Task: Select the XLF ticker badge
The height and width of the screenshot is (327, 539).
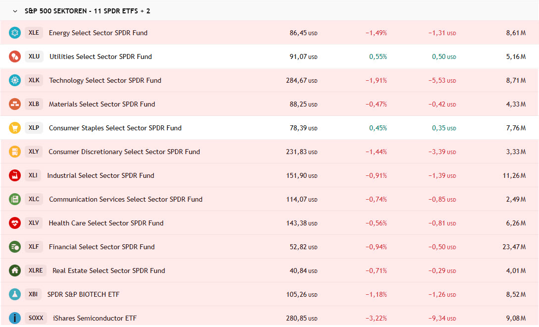Action: (x=34, y=247)
